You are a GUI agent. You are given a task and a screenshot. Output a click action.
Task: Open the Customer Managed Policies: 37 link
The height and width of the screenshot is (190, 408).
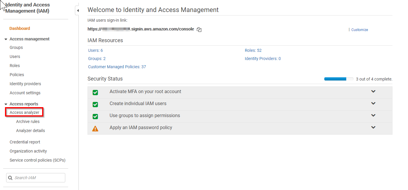pyautogui.click(x=117, y=67)
